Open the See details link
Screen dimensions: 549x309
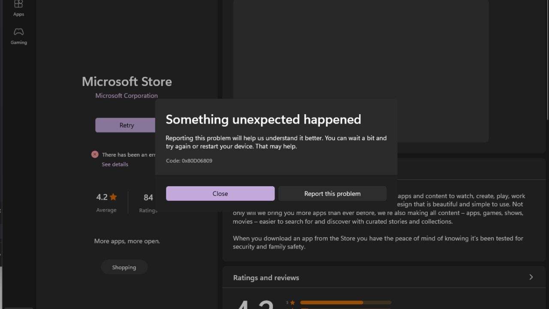click(115, 164)
